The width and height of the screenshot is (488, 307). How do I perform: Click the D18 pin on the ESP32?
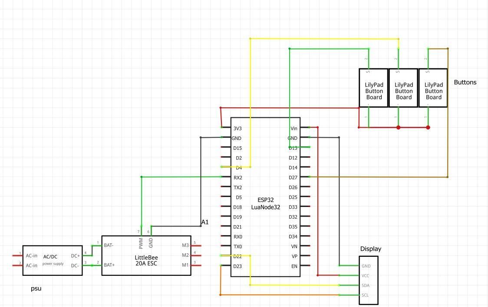pyautogui.click(x=226, y=207)
